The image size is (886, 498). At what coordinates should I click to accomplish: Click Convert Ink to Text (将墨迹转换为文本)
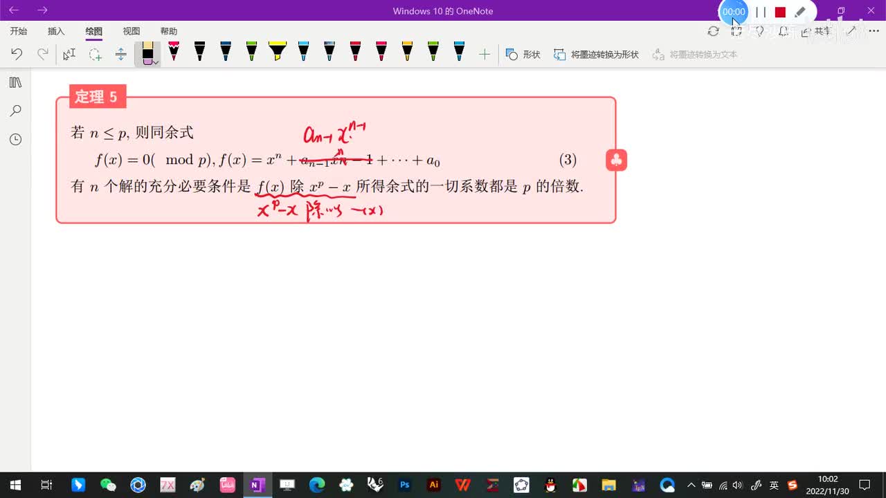coord(695,54)
